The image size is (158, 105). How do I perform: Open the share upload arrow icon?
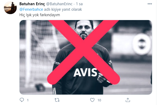tap(128, 100)
